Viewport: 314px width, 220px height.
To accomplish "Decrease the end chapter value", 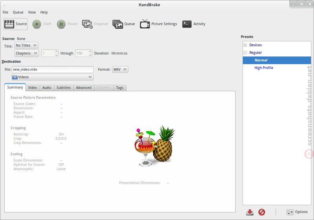I will (x=90, y=55).
